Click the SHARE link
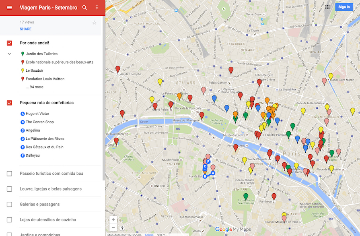The image size is (360, 236). point(25,29)
